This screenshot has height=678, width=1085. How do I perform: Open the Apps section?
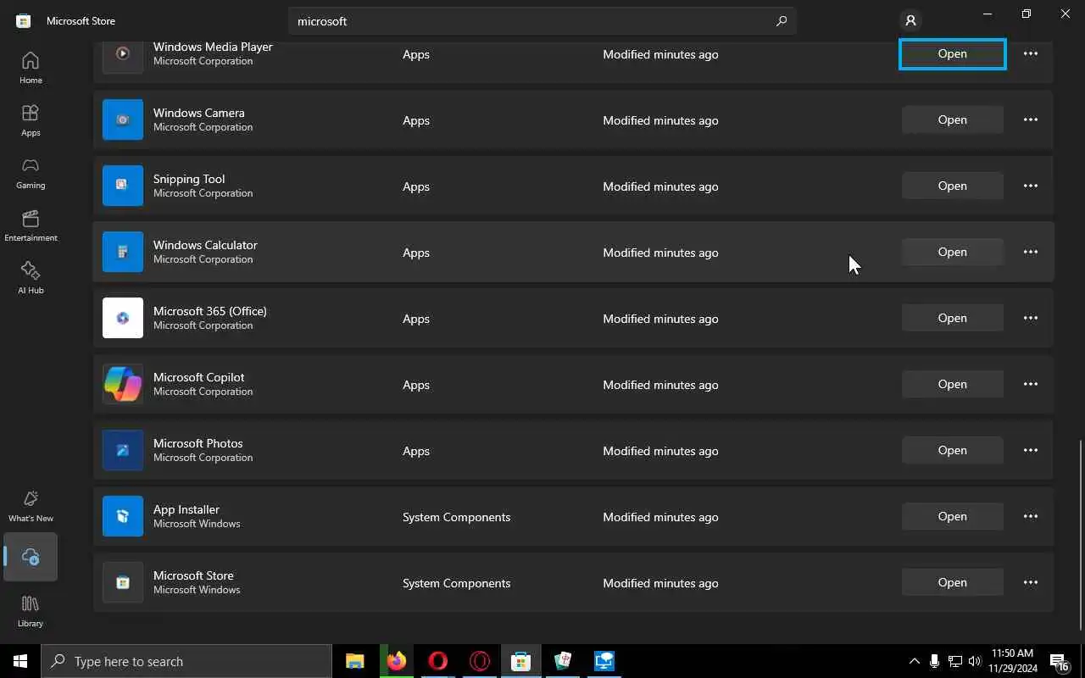31,120
